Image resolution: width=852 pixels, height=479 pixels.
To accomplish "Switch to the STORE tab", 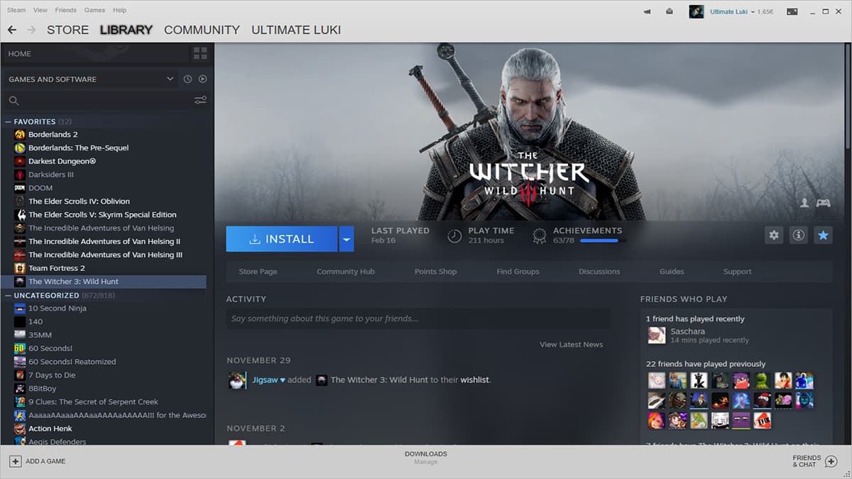I will 67,30.
